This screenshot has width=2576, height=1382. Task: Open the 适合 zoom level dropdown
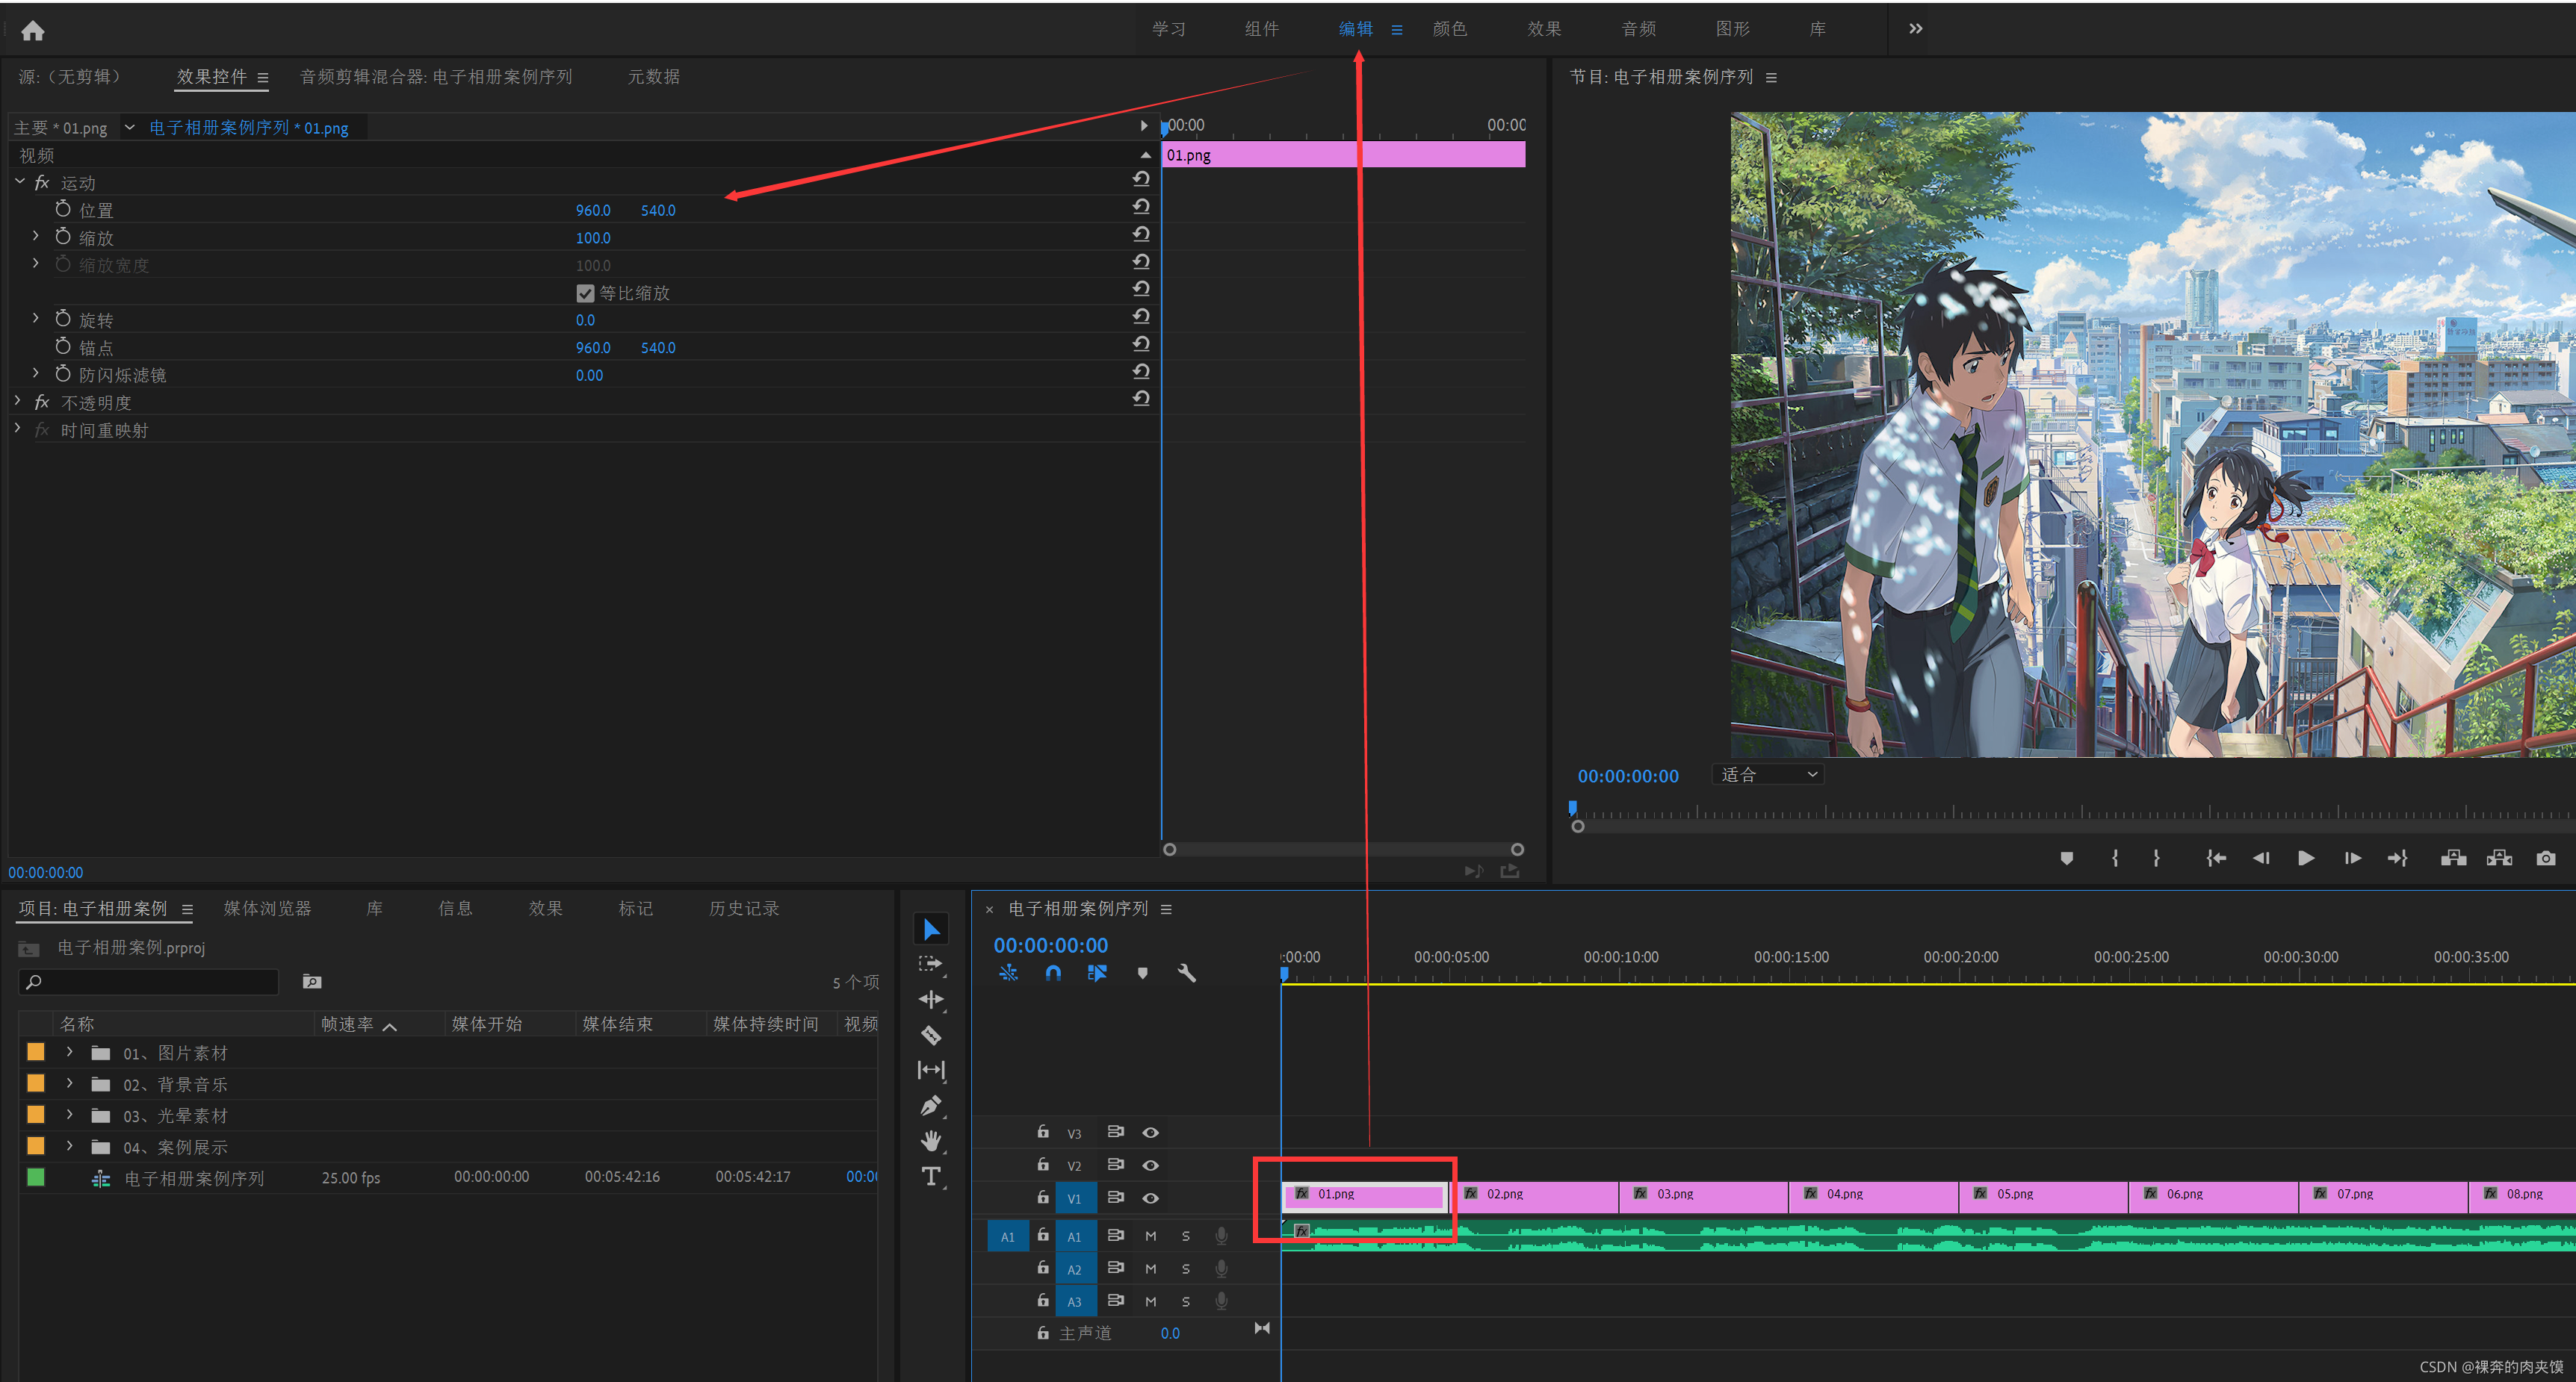pyautogui.click(x=1768, y=774)
